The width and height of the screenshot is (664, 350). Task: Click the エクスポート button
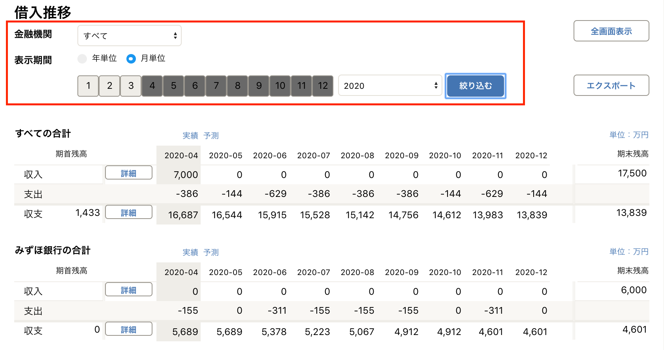pyautogui.click(x=611, y=86)
